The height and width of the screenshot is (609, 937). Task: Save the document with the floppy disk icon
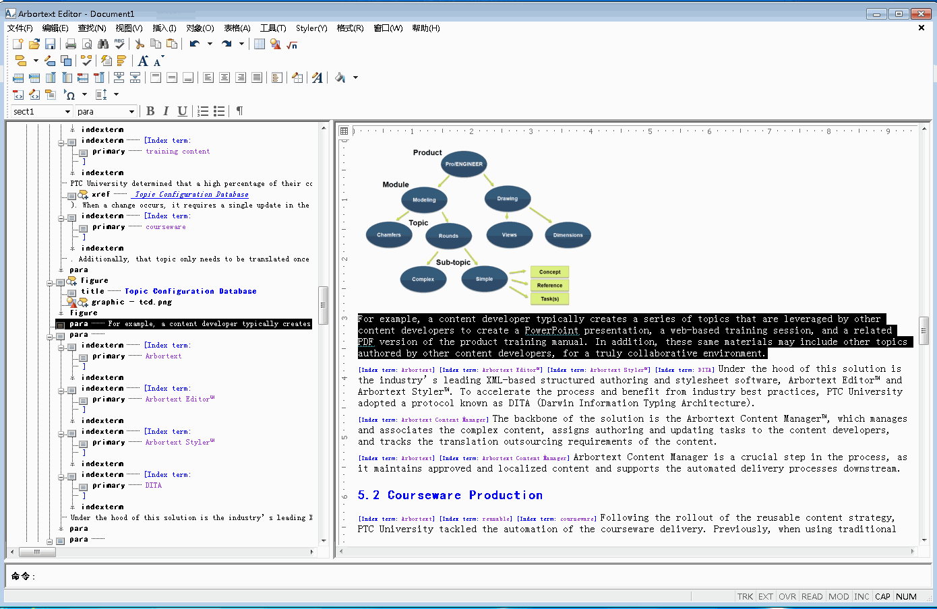(51, 44)
